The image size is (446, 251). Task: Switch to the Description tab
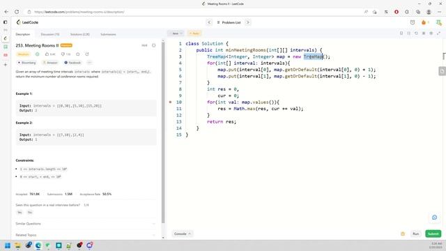(23, 34)
